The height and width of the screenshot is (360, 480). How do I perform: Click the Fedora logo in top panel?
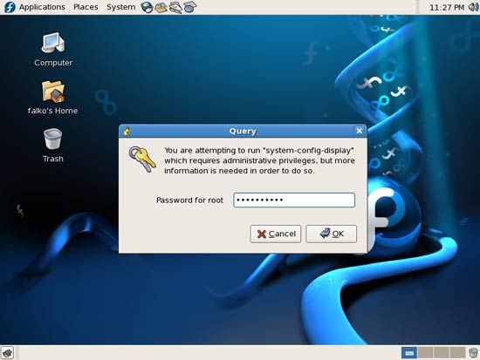(10, 7)
